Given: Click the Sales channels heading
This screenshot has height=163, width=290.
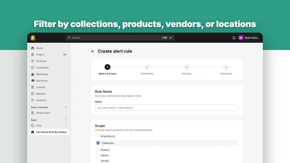Looking at the screenshot, I should pyautogui.click(x=39, y=107).
